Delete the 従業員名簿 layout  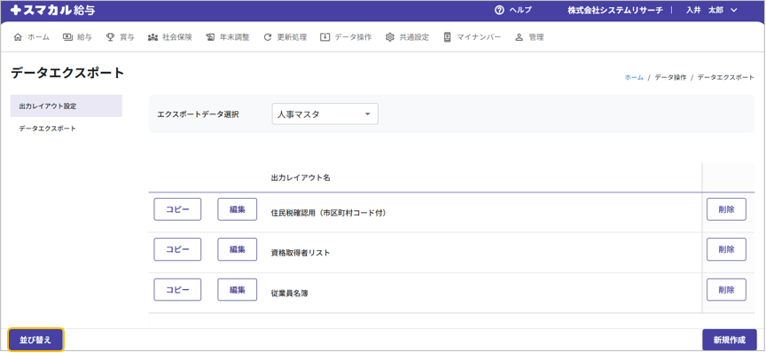tap(726, 289)
